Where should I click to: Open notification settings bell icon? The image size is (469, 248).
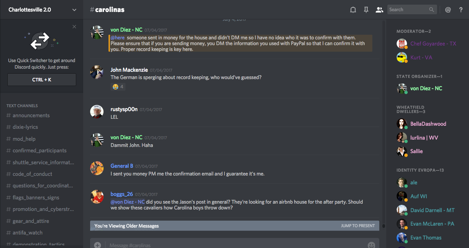tap(353, 10)
